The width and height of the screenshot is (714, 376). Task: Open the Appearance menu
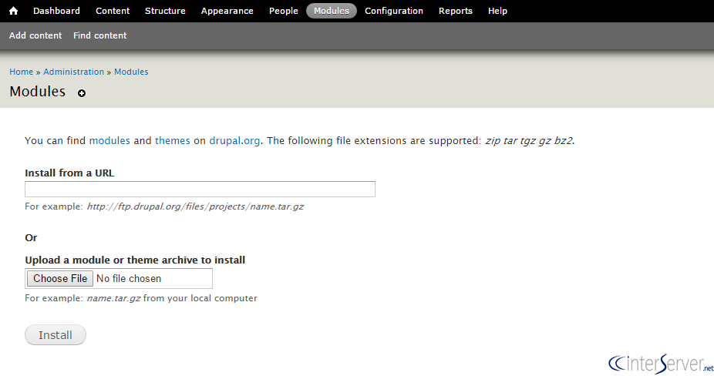point(227,11)
